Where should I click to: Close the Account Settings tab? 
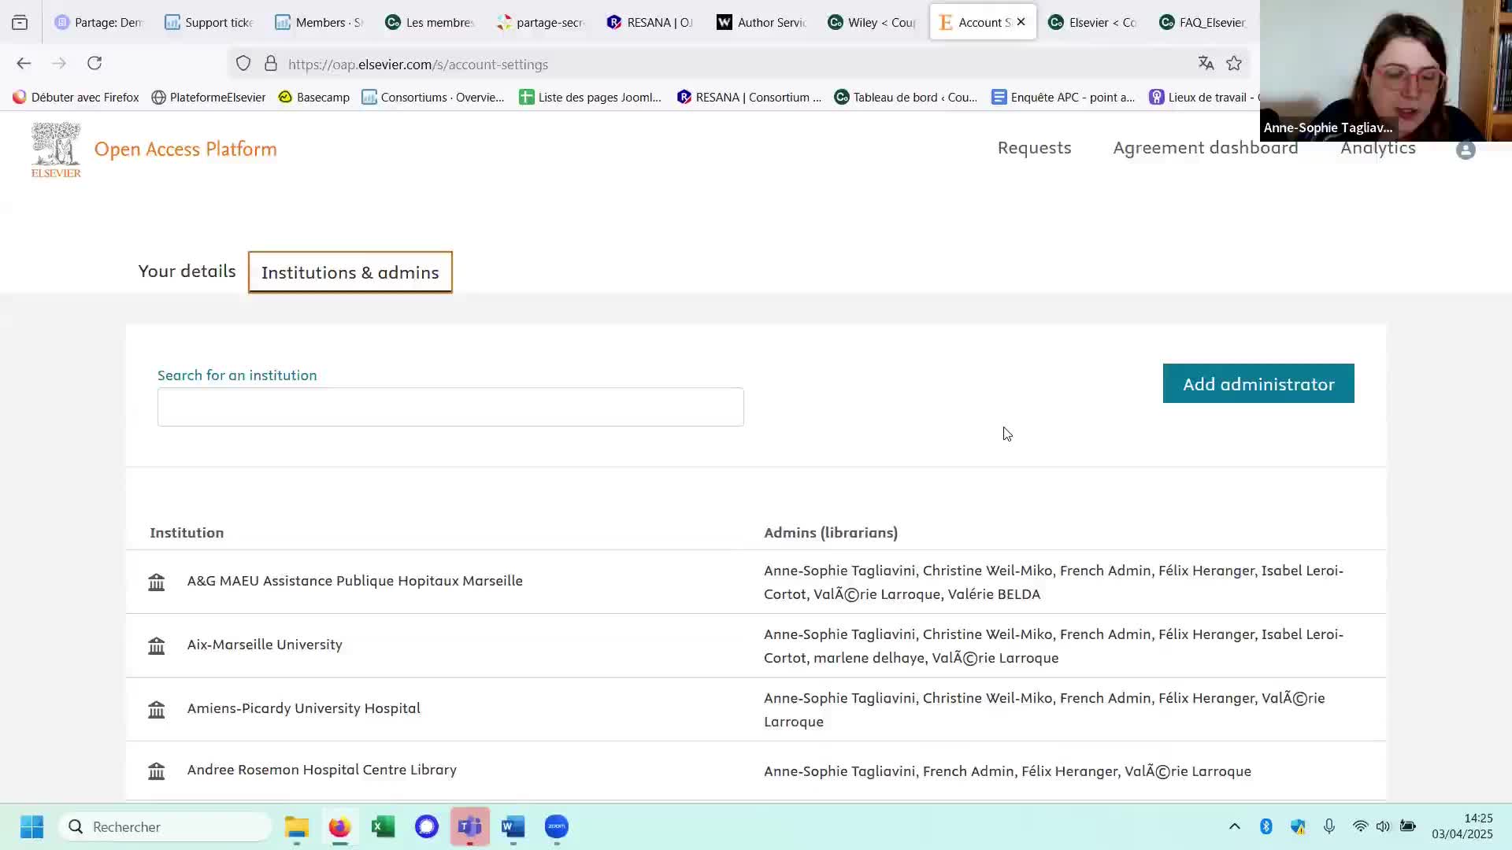point(1021,22)
